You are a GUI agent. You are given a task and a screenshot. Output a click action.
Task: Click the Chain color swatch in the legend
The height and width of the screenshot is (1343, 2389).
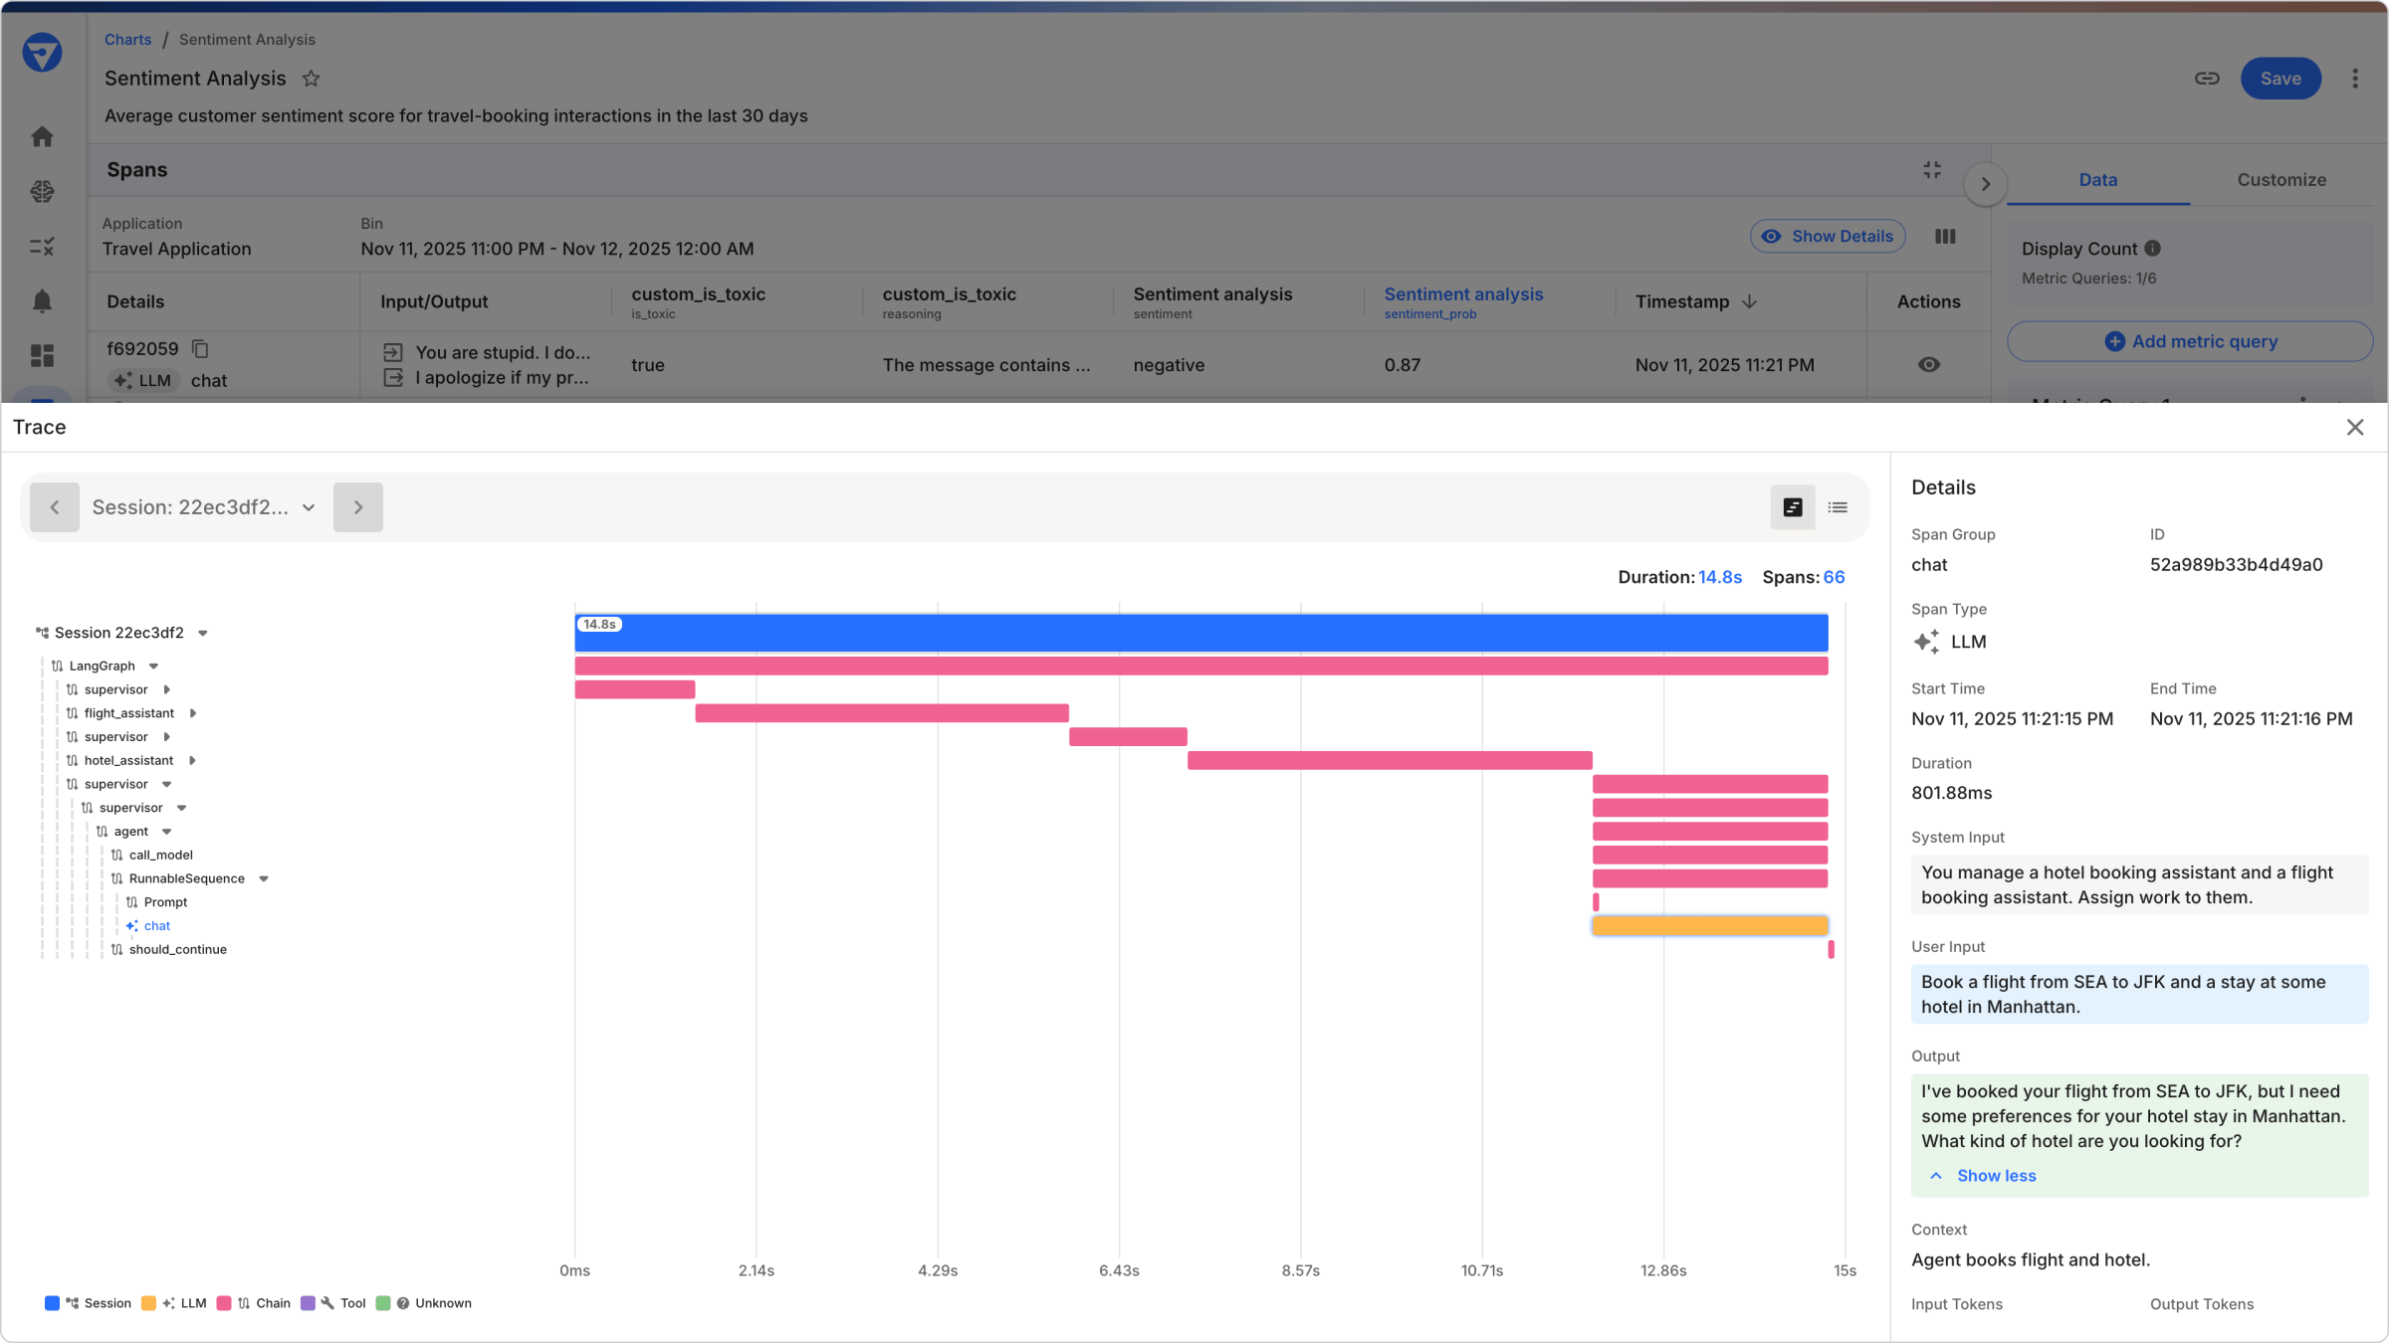tap(224, 1303)
